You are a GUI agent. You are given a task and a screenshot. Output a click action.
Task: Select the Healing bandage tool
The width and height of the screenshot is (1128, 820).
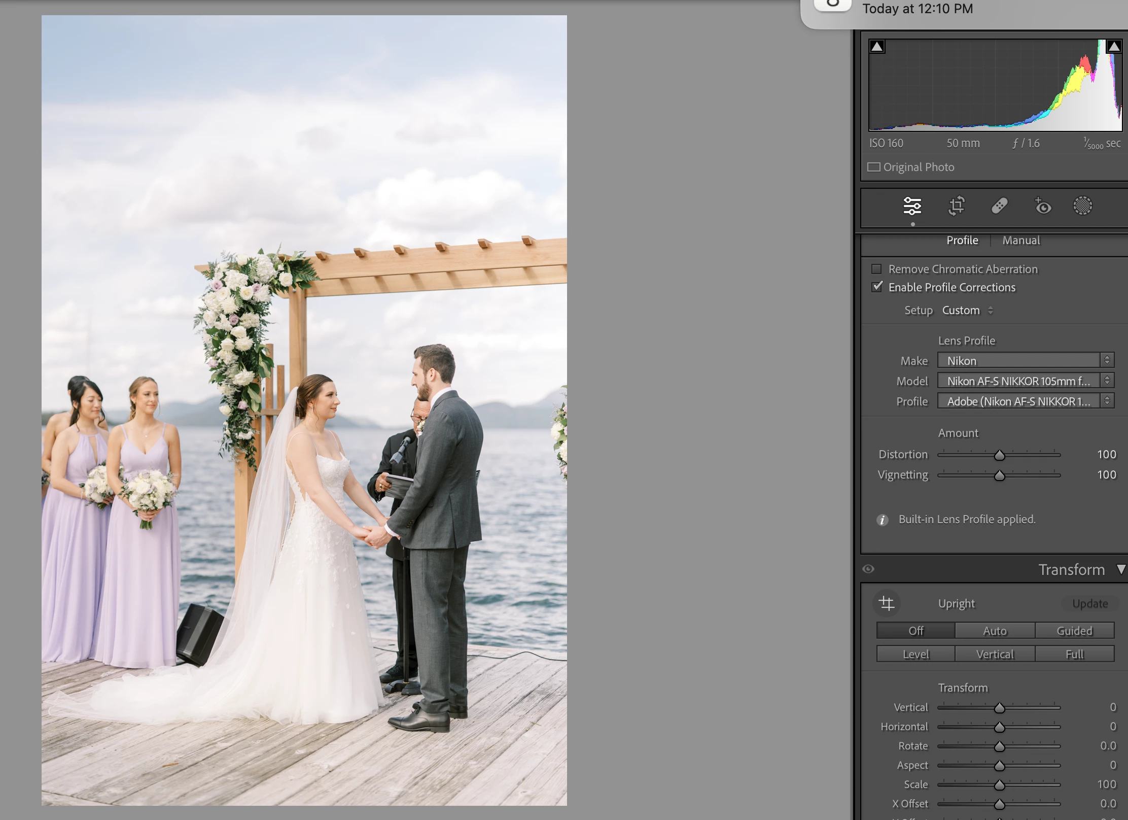tap(999, 206)
